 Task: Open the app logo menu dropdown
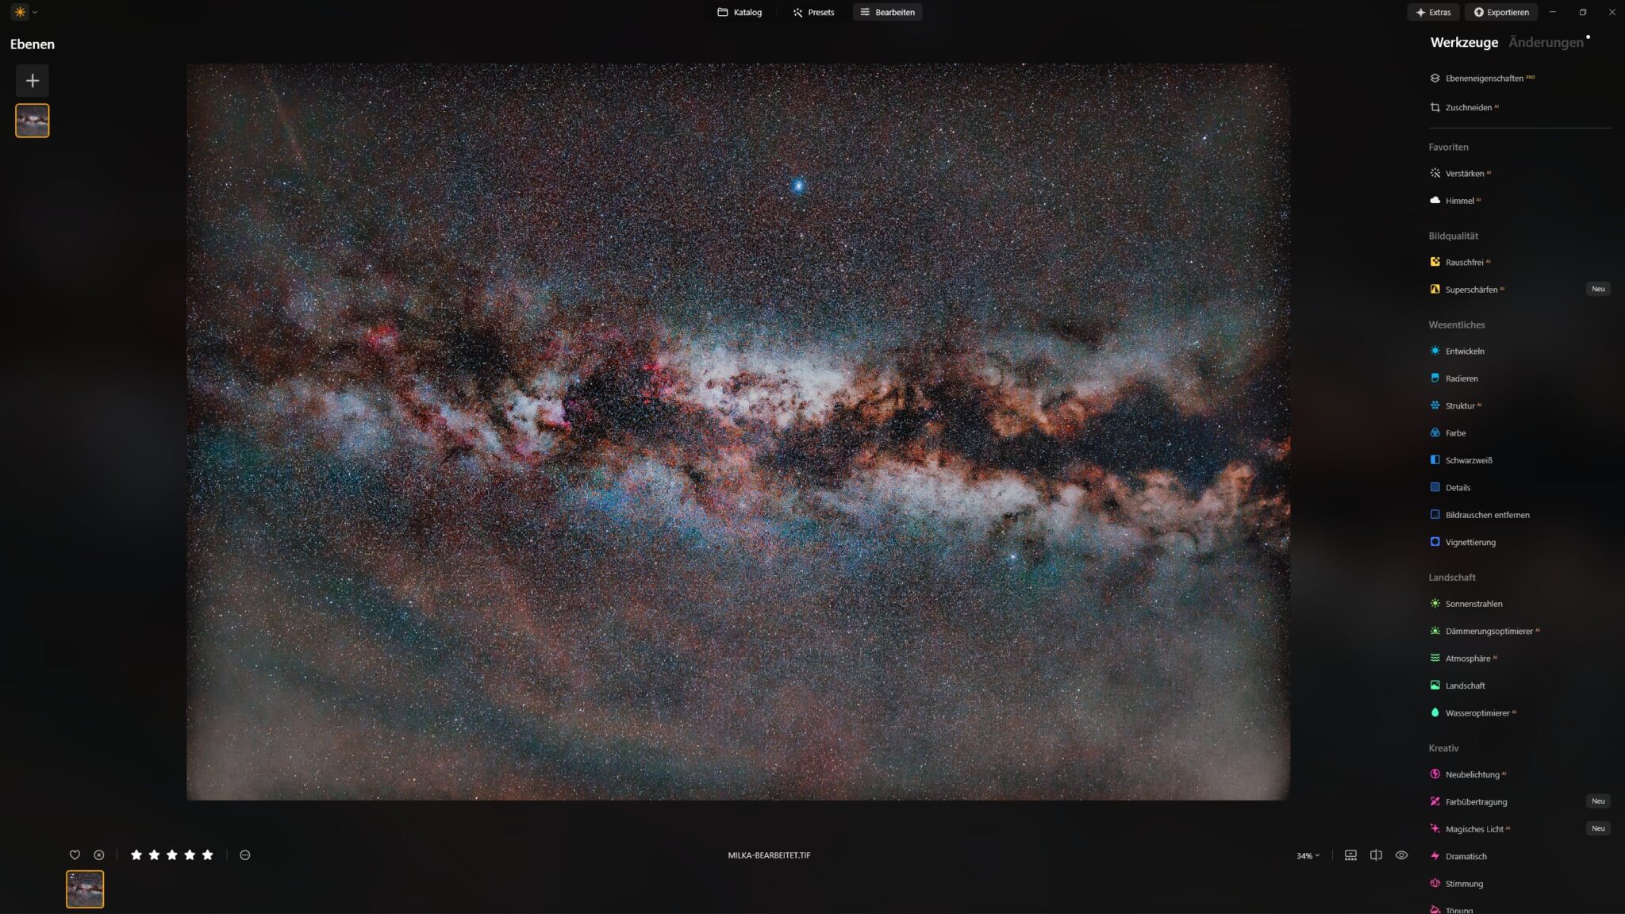point(25,12)
